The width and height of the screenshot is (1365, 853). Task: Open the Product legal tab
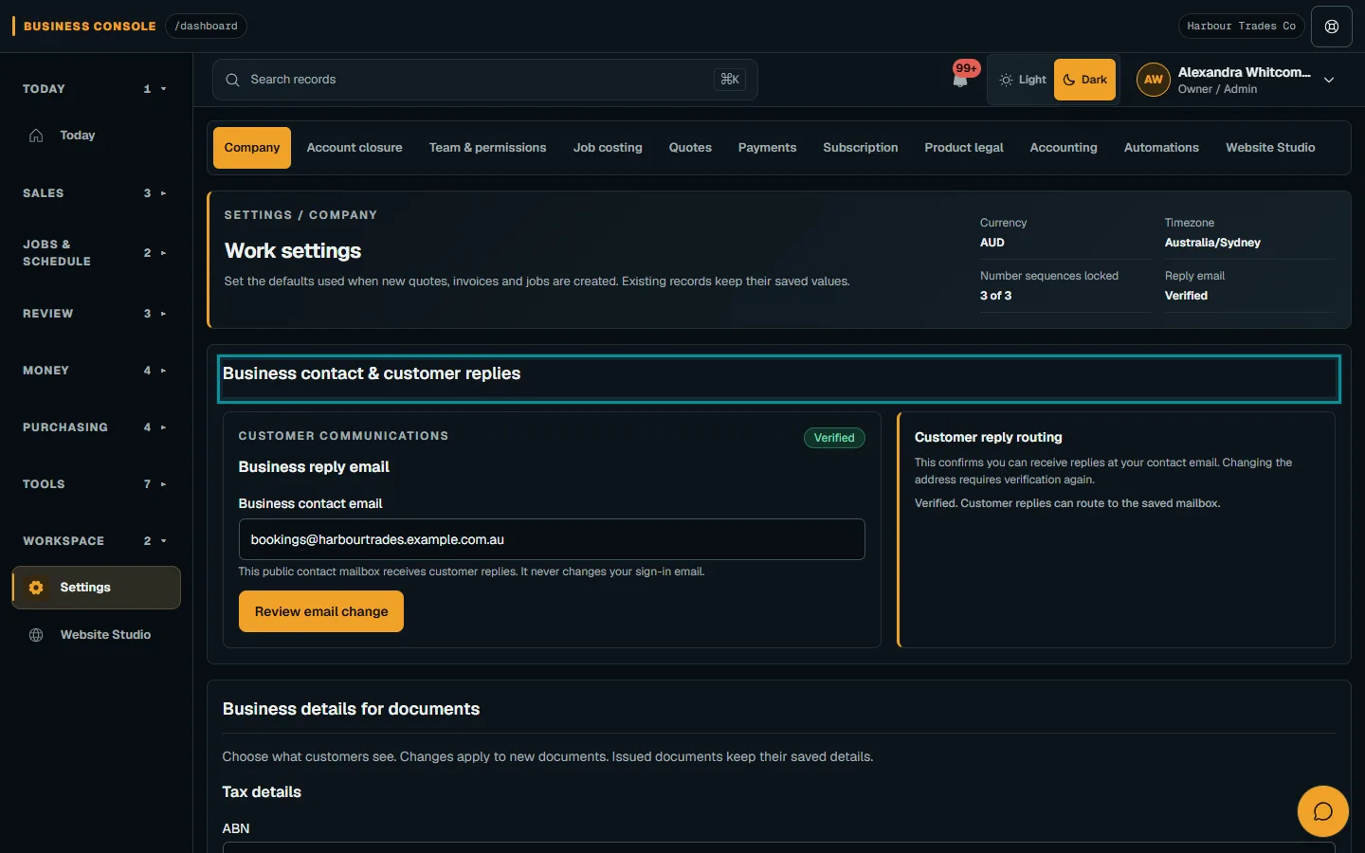point(964,148)
